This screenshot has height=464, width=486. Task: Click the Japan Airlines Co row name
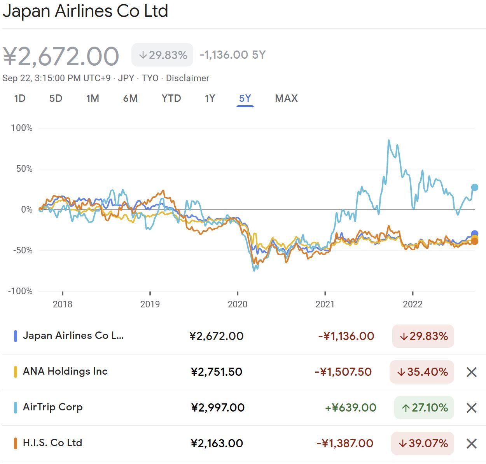coord(73,336)
